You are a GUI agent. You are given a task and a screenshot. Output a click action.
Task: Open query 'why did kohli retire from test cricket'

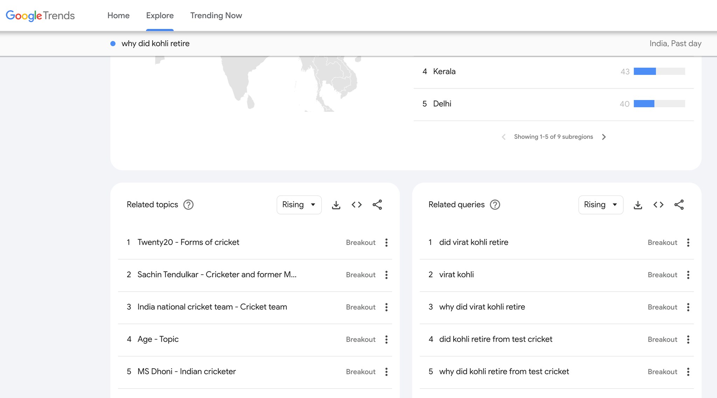click(504, 371)
